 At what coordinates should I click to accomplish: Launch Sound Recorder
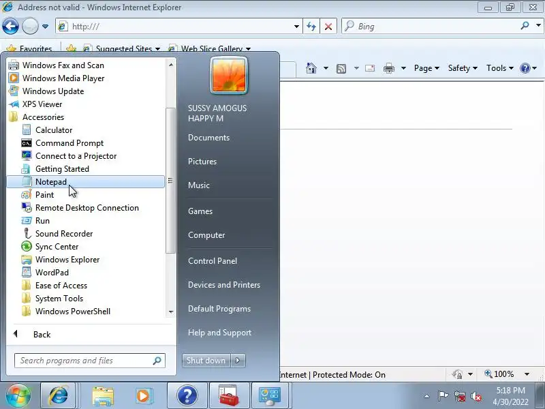click(57, 233)
